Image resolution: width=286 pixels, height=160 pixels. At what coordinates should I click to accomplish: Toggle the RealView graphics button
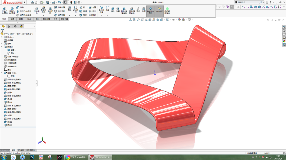click(151, 10)
